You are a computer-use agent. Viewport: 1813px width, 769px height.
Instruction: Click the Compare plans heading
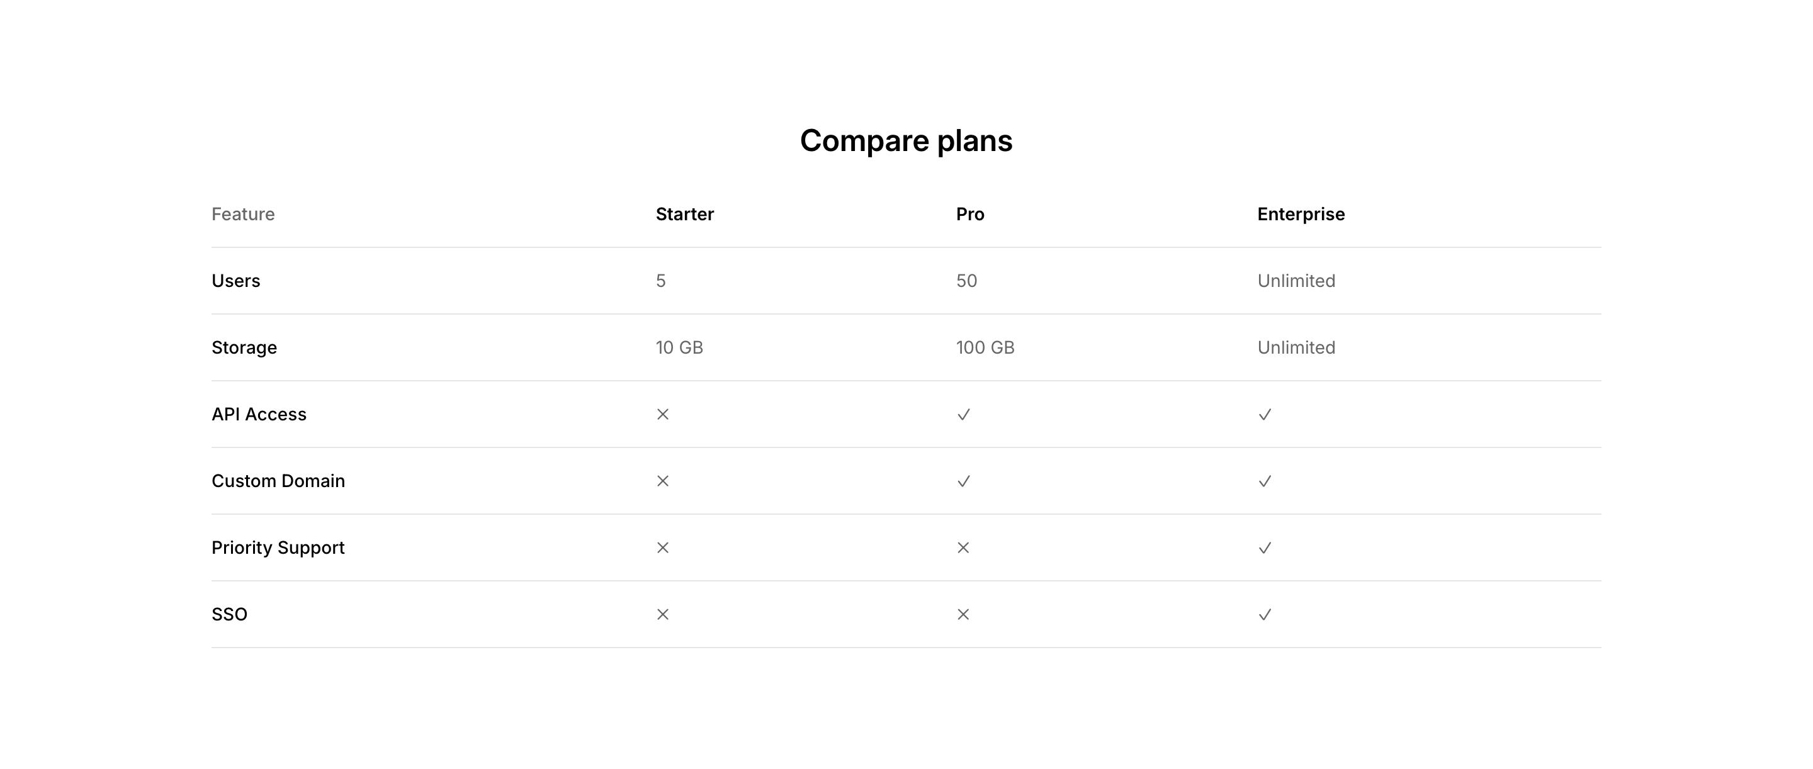click(906, 141)
